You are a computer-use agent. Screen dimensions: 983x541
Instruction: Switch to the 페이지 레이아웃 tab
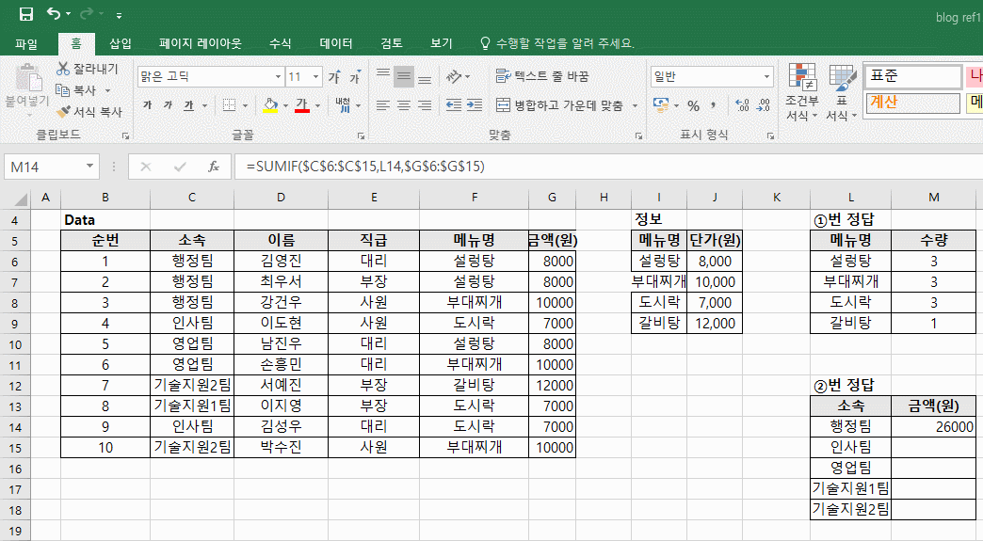[200, 43]
